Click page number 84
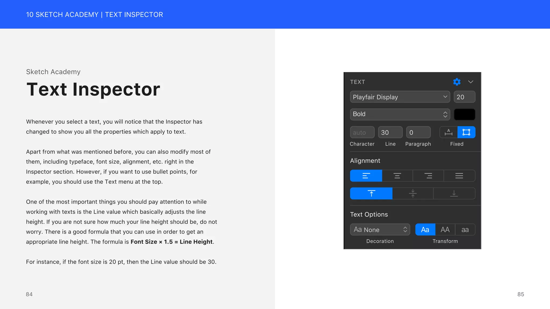This screenshot has width=550, height=309. tap(29, 294)
